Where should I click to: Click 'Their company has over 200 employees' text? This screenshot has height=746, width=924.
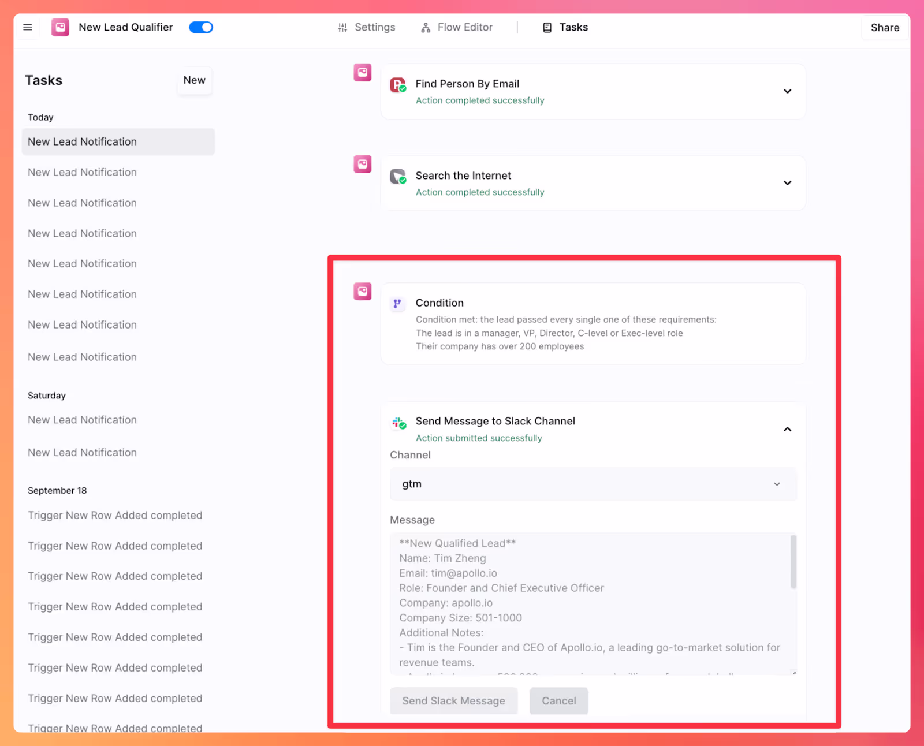point(500,346)
